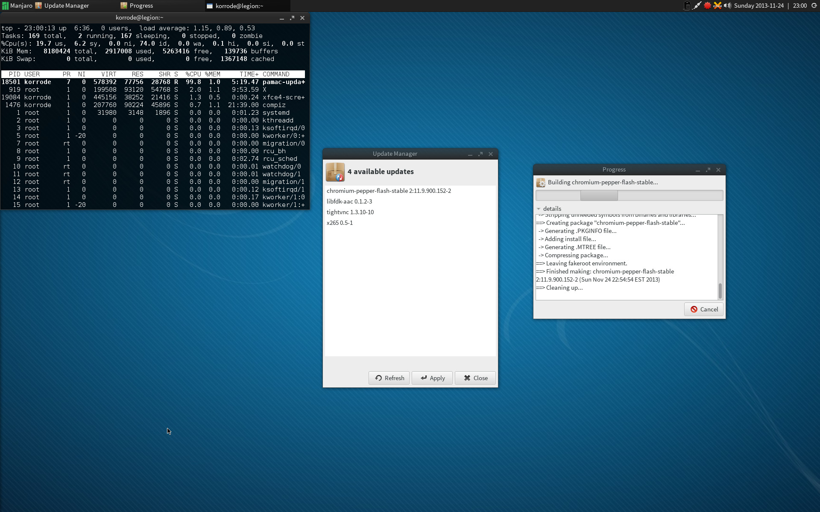
Task: Click the Update Manager package icon
Action: pyautogui.click(x=335, y=172)
